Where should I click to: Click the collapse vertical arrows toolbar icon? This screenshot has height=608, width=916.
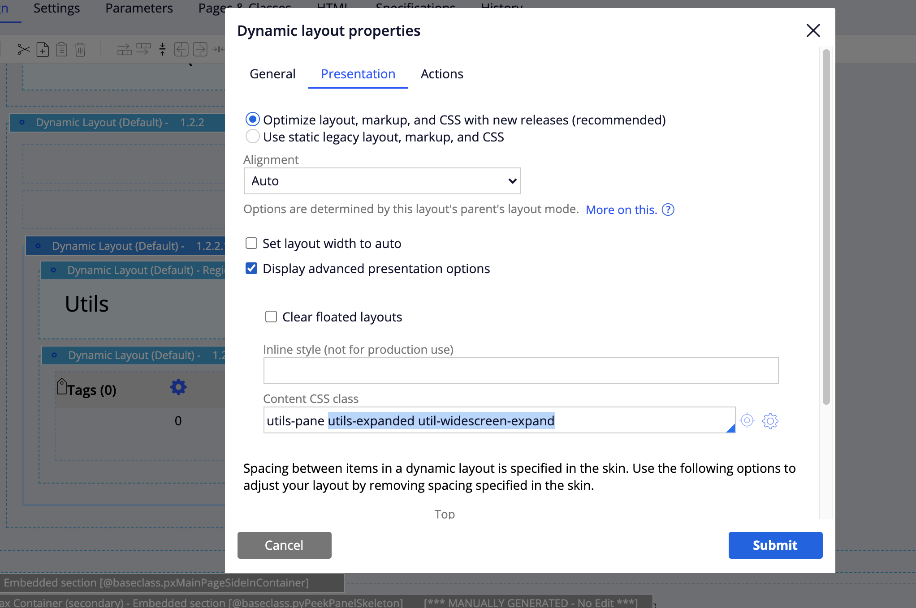click(162, 49)
